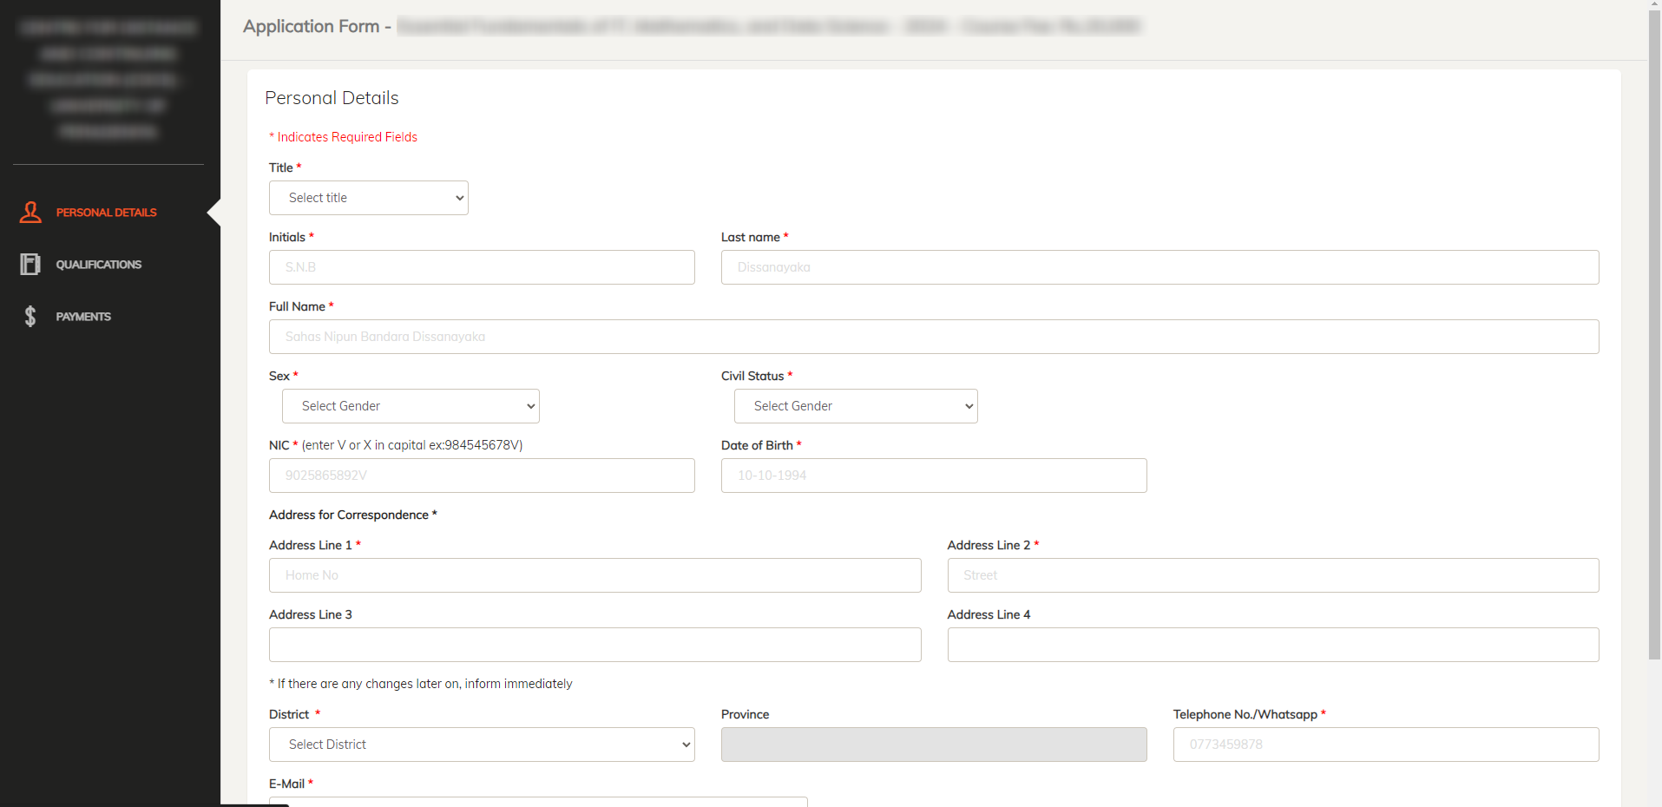Click the Initials input field
This screenshot has width=1662, height=807.
[481, 266]
